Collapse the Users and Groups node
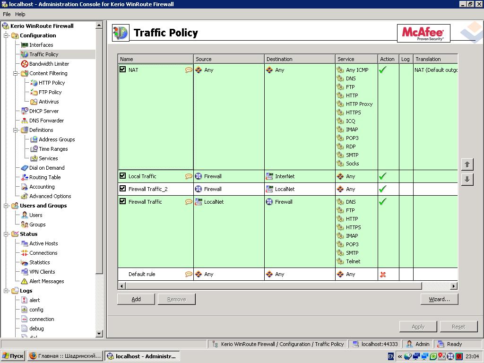This screenshot has width=484, height=363. pyautogui.click(x=6, y=206)
